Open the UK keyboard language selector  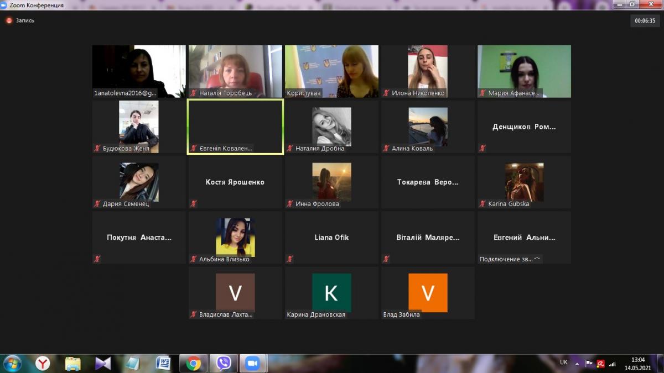563,363
